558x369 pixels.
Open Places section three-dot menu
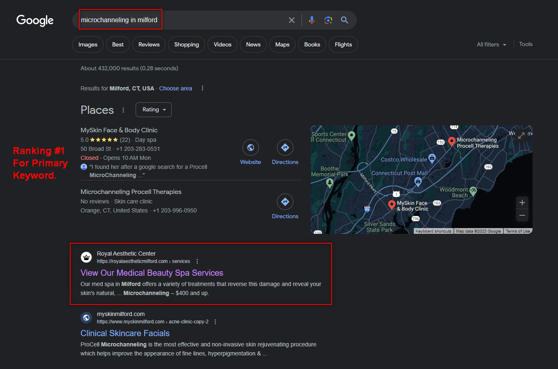point(123,110)
